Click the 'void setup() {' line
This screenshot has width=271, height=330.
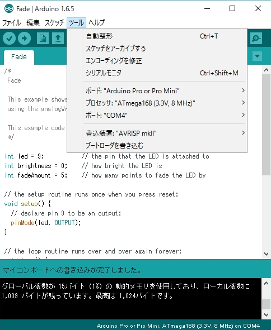27,204
